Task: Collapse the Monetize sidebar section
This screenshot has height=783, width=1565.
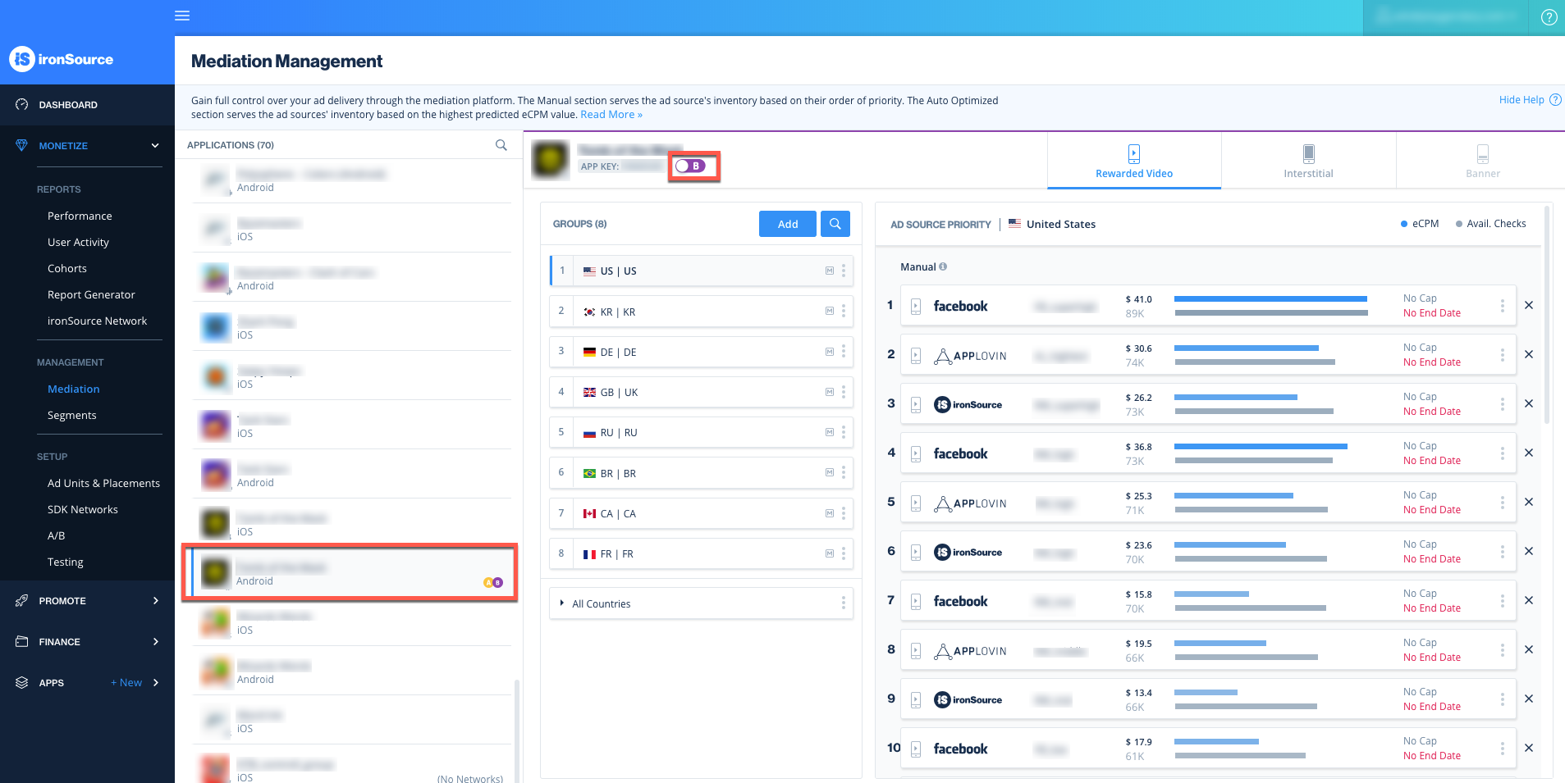Action: click(x=154, y=146)
